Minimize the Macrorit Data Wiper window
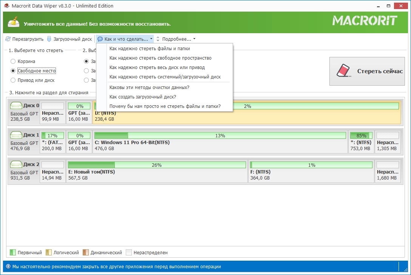This screenshot has width=411, height=275. coord(378,6)
